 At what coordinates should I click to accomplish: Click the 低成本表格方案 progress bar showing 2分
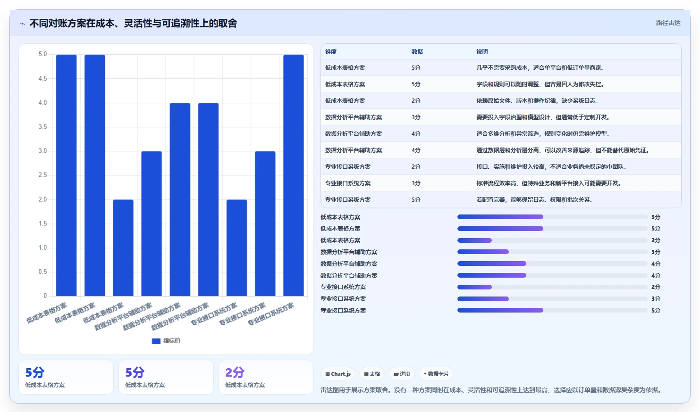click(x=552, y=240)
